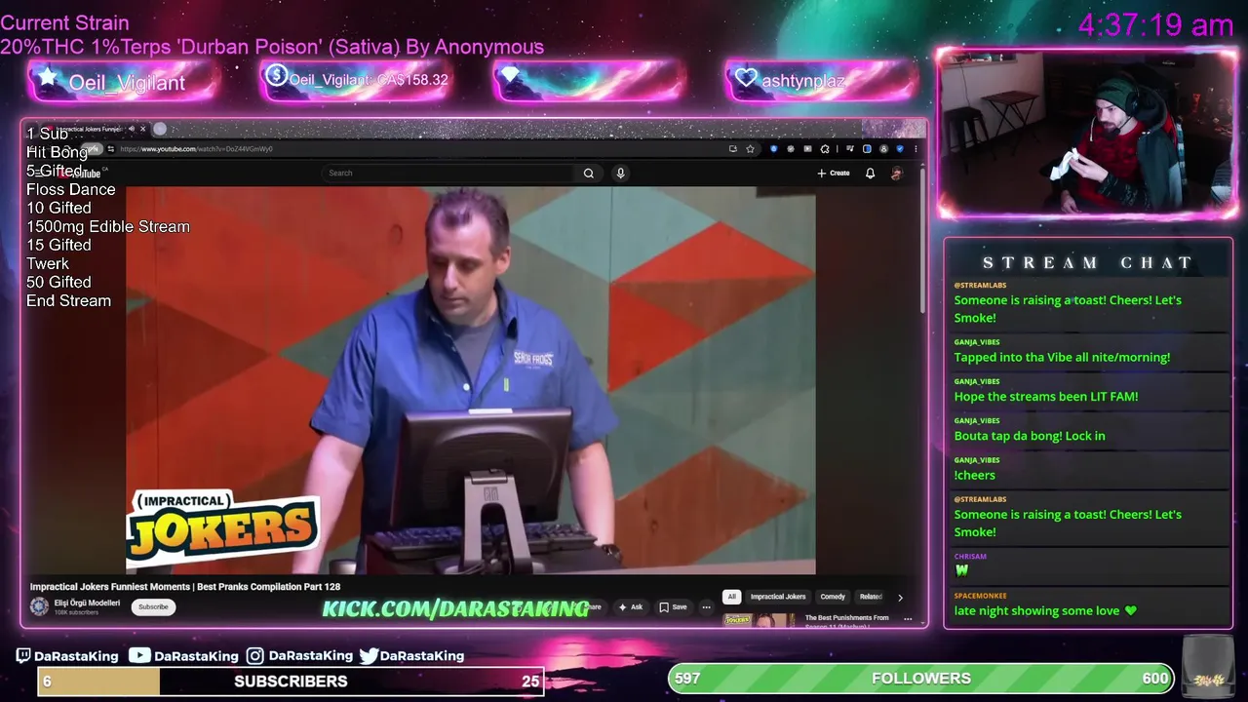Viewport: 1248px width, 702px height.
Task: Open a new browser tab
Action: (x=160, y=129)
